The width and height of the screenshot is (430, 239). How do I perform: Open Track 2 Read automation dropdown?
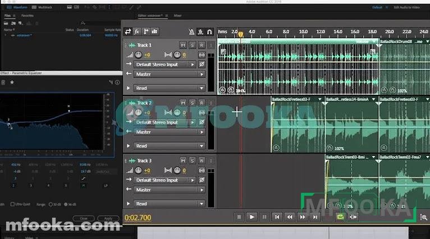point(169,146)
